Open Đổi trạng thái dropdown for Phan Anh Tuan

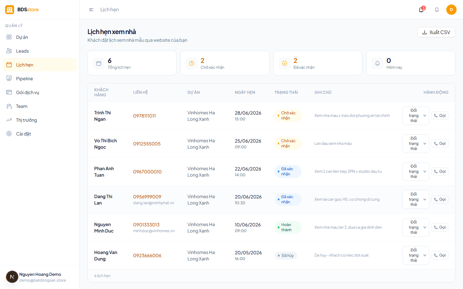(416, 171)
